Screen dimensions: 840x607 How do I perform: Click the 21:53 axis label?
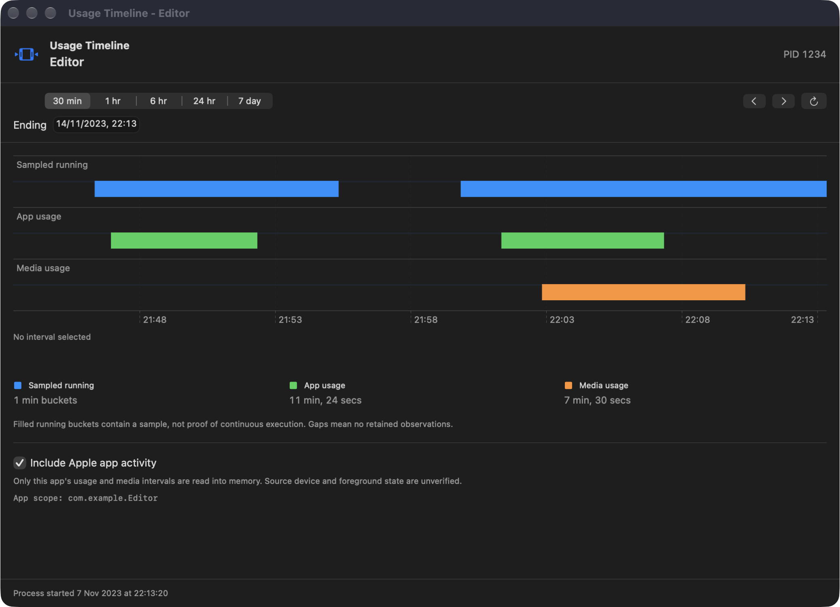point(290,320)
